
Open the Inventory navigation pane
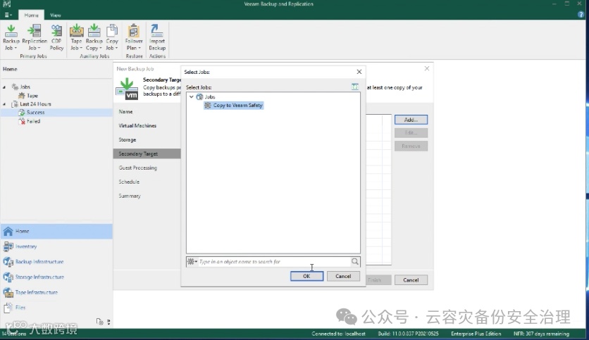[x=56, y=246]
